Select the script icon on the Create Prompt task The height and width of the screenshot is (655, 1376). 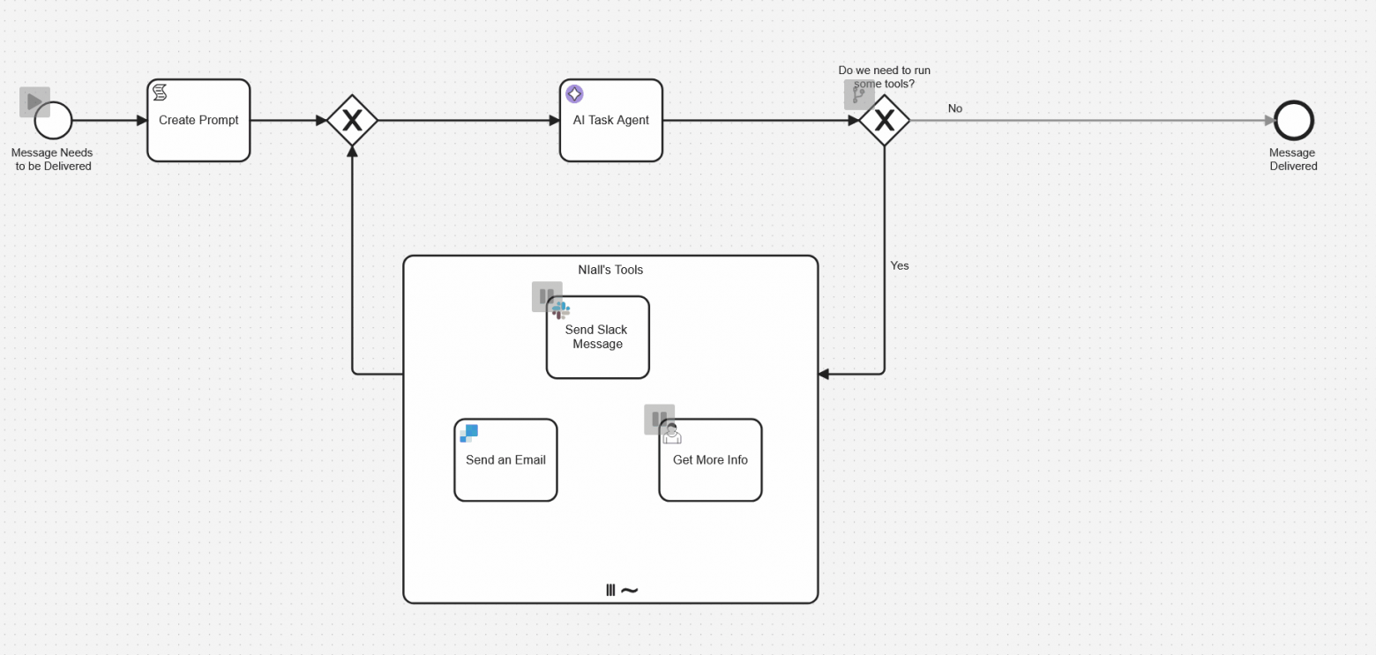(x=159, y=92)
